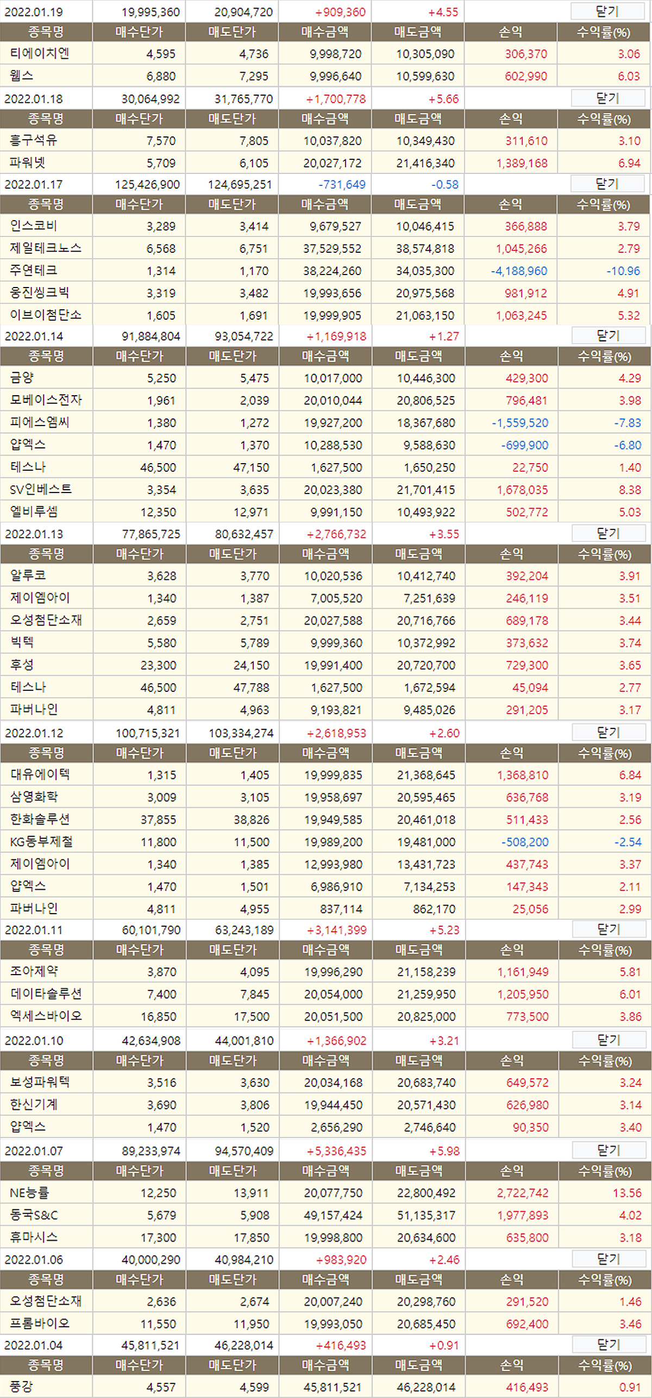Click the 2022.01.19 date cell

coord(34,12)
